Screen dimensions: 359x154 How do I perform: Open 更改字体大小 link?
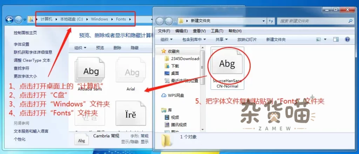25,76
